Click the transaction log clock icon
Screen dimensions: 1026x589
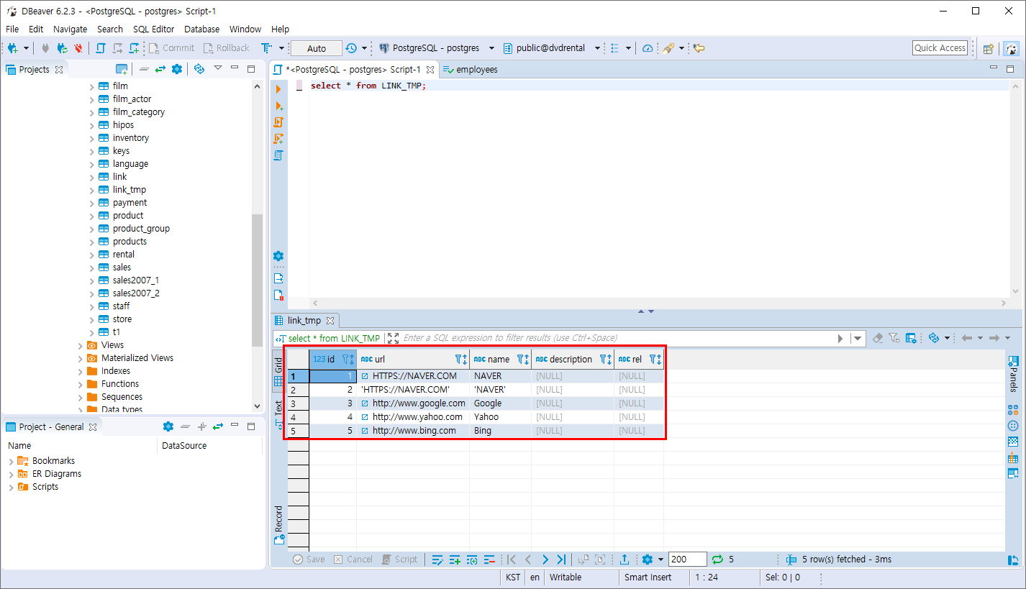point(351,48)
